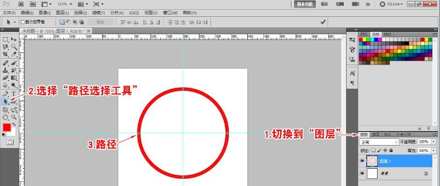Screen dimensions: 440x186
Task: Enable 显示定界框 checkbox
Action: pos(23,22)
